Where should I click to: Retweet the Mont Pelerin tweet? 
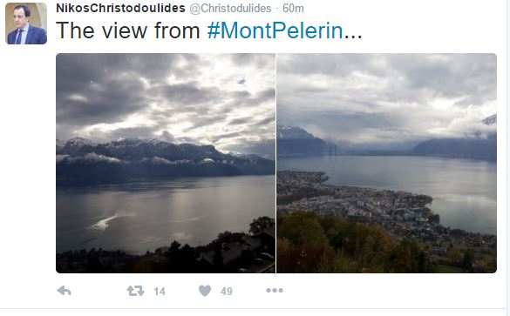click(x=136, y=291)
